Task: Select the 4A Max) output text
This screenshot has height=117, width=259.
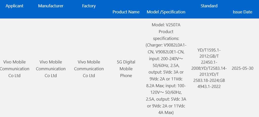Action: (x=166, y=112)
